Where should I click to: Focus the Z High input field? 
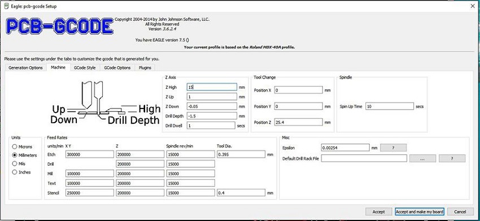[x=212, y=87]
